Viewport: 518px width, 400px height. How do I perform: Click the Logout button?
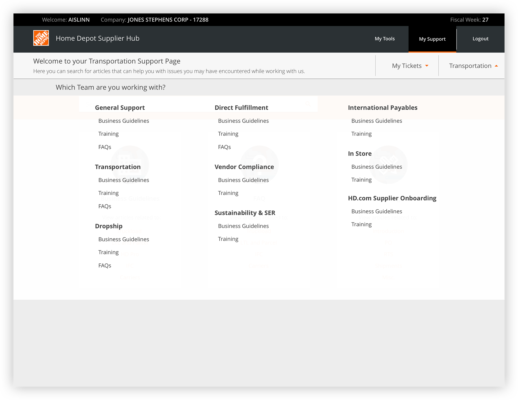(x=480, y=39)
